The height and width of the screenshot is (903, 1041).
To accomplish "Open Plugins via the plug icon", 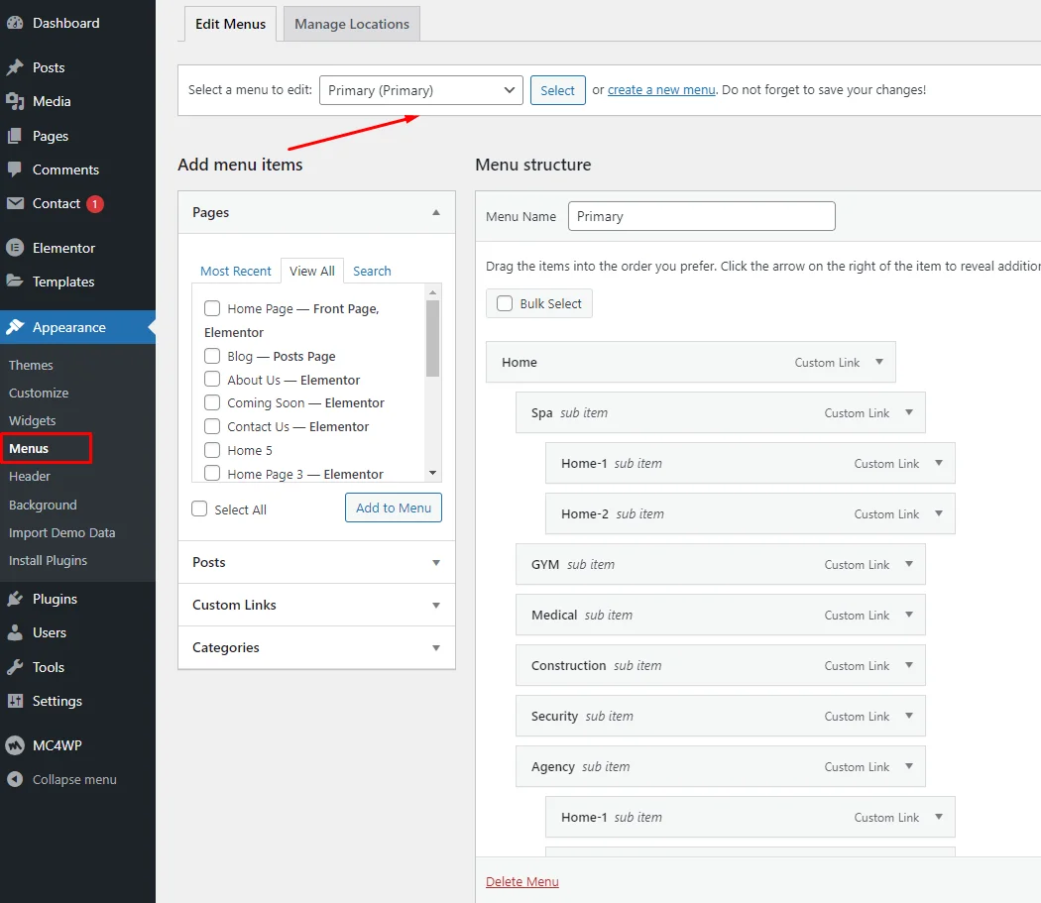I will pos(15,599).
